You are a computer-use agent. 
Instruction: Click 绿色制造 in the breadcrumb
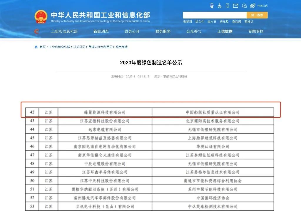[x=121, y=47]
